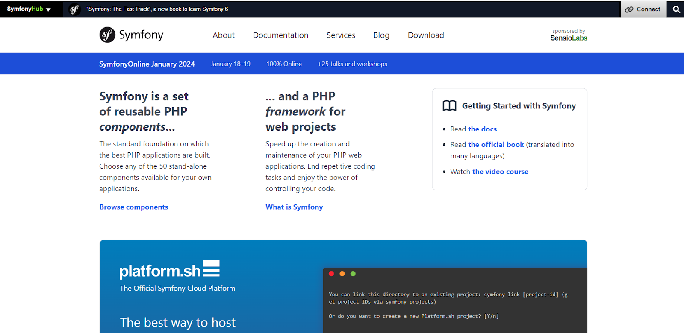Open the Symfony Fast Track book announcement
684x333 pixels.
pos(157,9)
